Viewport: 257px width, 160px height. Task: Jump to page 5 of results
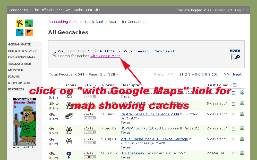coord(196,74)
